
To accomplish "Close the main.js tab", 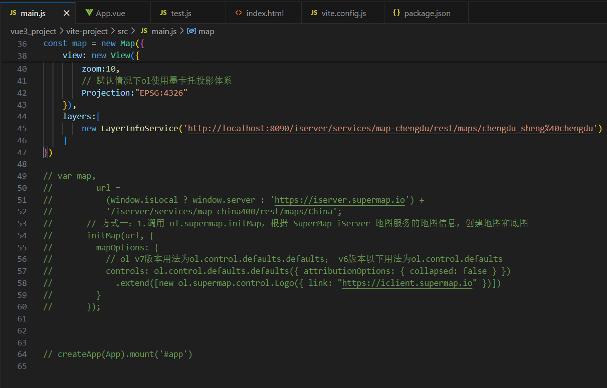I will 66,13.
